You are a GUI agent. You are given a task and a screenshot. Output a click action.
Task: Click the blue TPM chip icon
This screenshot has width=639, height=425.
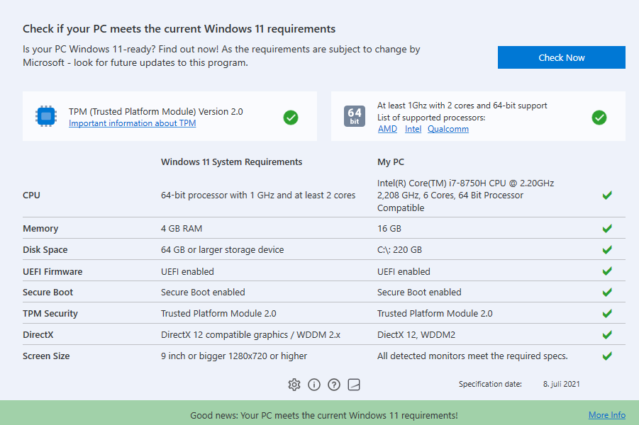[x=46, y=116]
